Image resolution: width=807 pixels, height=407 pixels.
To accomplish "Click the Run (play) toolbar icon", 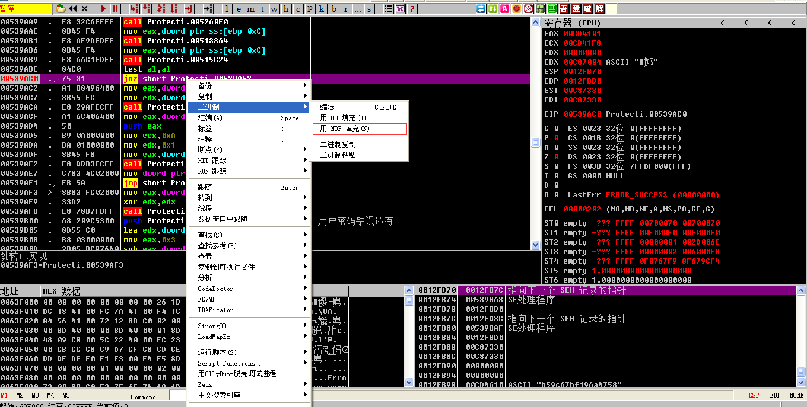I will click(x=103, y=8).
